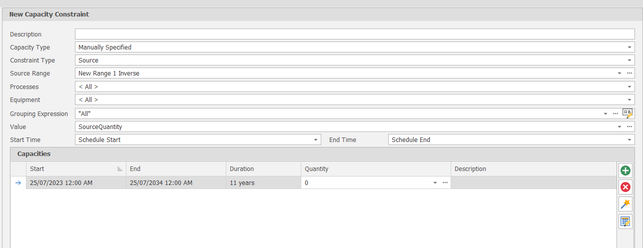Click the red delete capacity button
This screenshot has height=248, width=643.
tap(625, 187)
